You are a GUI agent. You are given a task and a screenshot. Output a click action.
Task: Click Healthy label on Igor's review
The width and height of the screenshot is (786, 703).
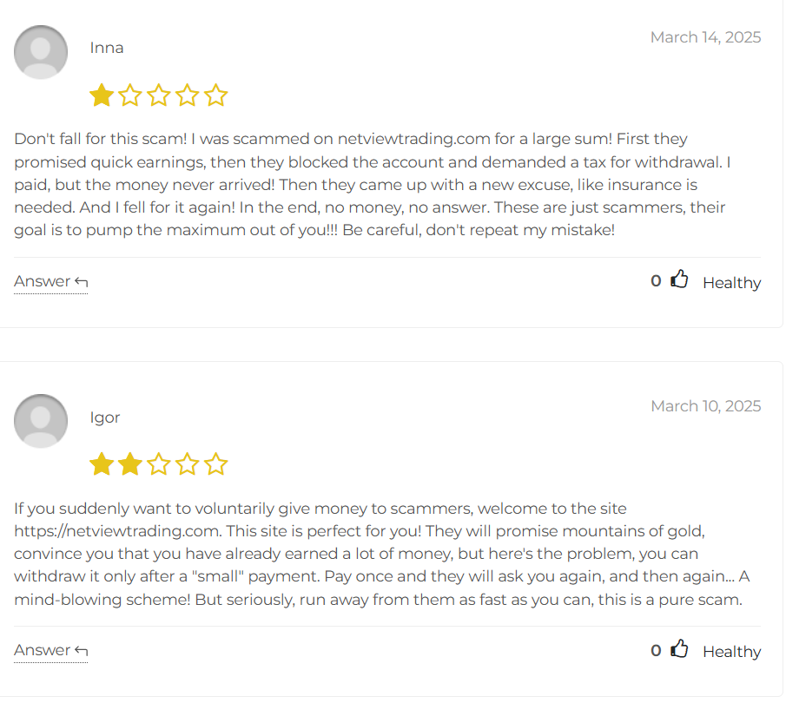(x=731, y=652)
